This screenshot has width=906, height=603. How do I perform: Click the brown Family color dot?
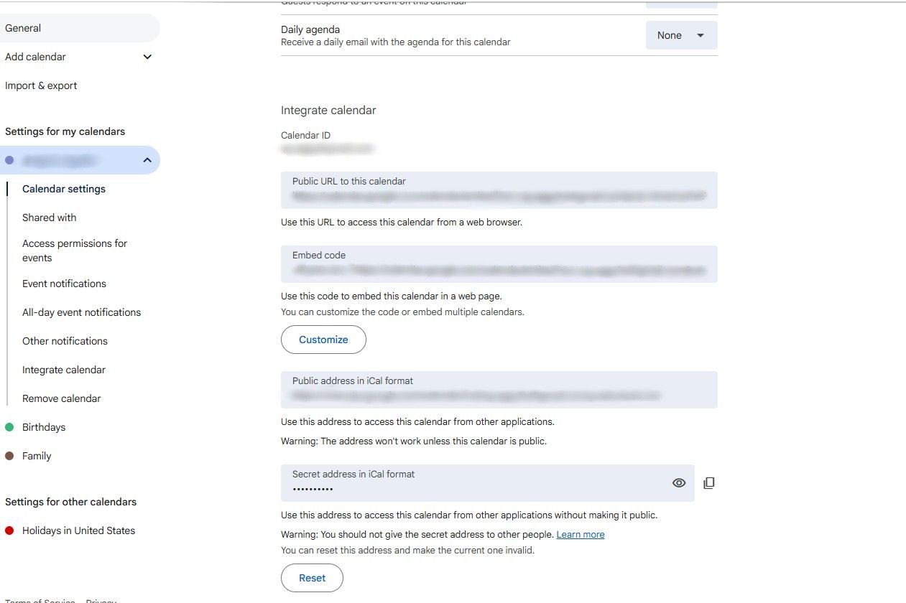click(x=9, y=456)
